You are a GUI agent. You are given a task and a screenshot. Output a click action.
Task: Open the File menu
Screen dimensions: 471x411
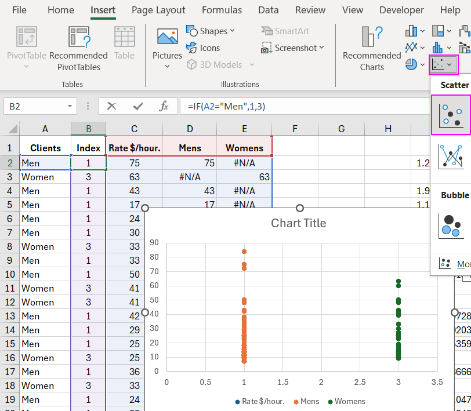pos(19,10)
